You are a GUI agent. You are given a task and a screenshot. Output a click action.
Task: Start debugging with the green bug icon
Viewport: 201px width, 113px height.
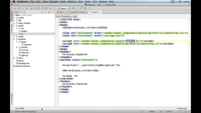(73, 8)
